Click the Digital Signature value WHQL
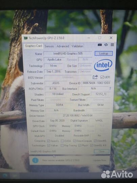 tap(99, 120)
